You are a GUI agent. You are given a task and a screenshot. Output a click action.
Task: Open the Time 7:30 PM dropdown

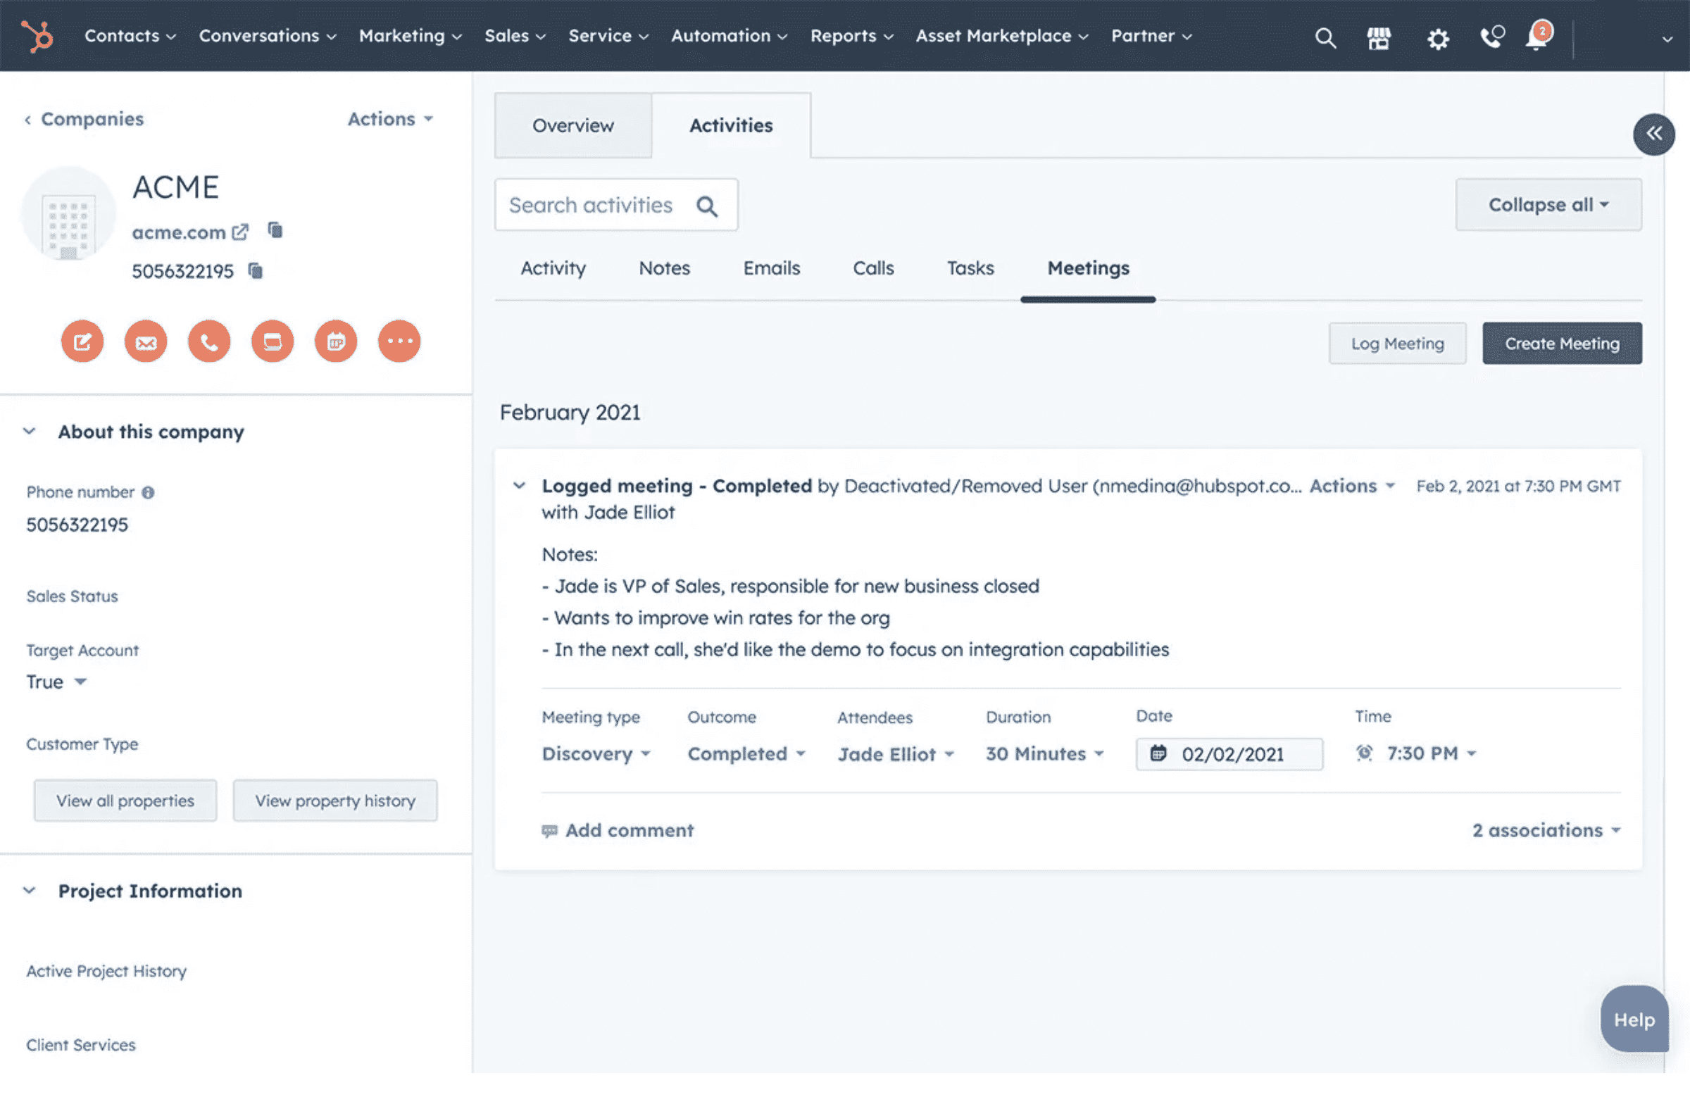tap(1432, 753)
